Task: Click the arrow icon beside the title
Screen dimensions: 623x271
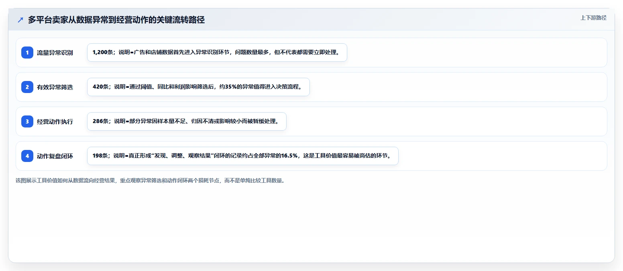Action: point(20,20)
